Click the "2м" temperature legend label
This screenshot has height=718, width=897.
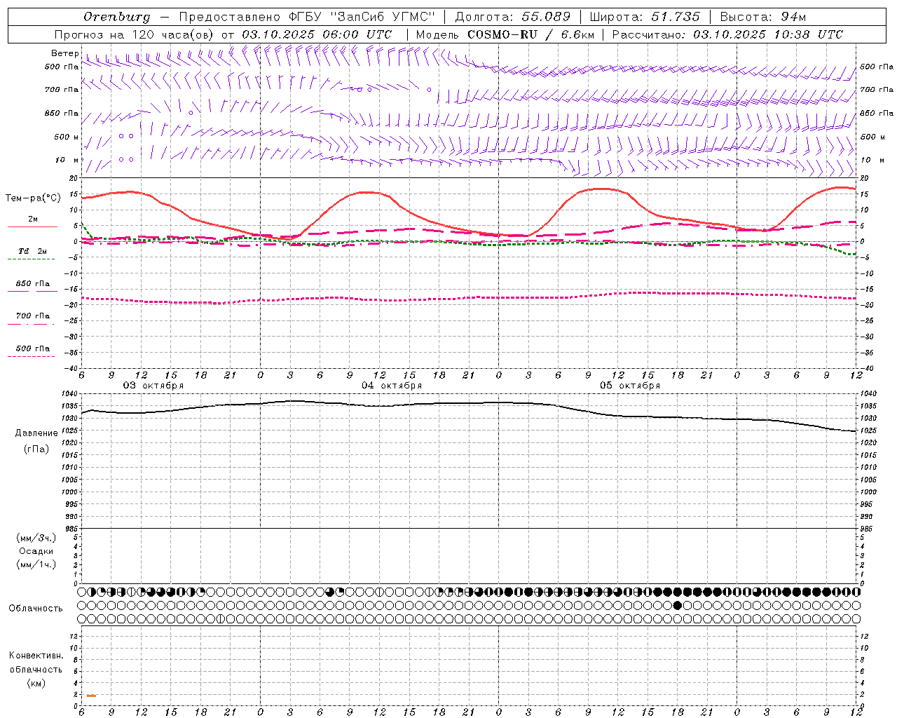(x=33, y=219)
